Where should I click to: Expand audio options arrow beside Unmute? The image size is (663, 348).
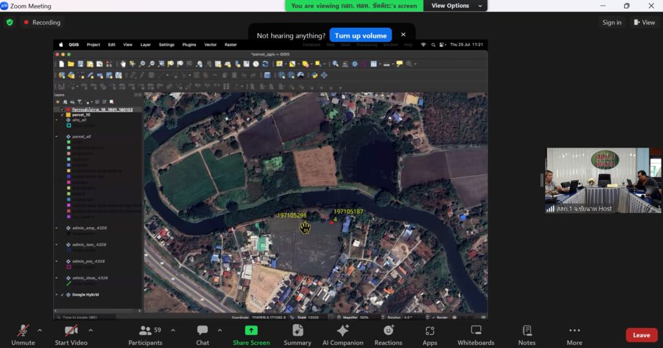tap(39, 330)
